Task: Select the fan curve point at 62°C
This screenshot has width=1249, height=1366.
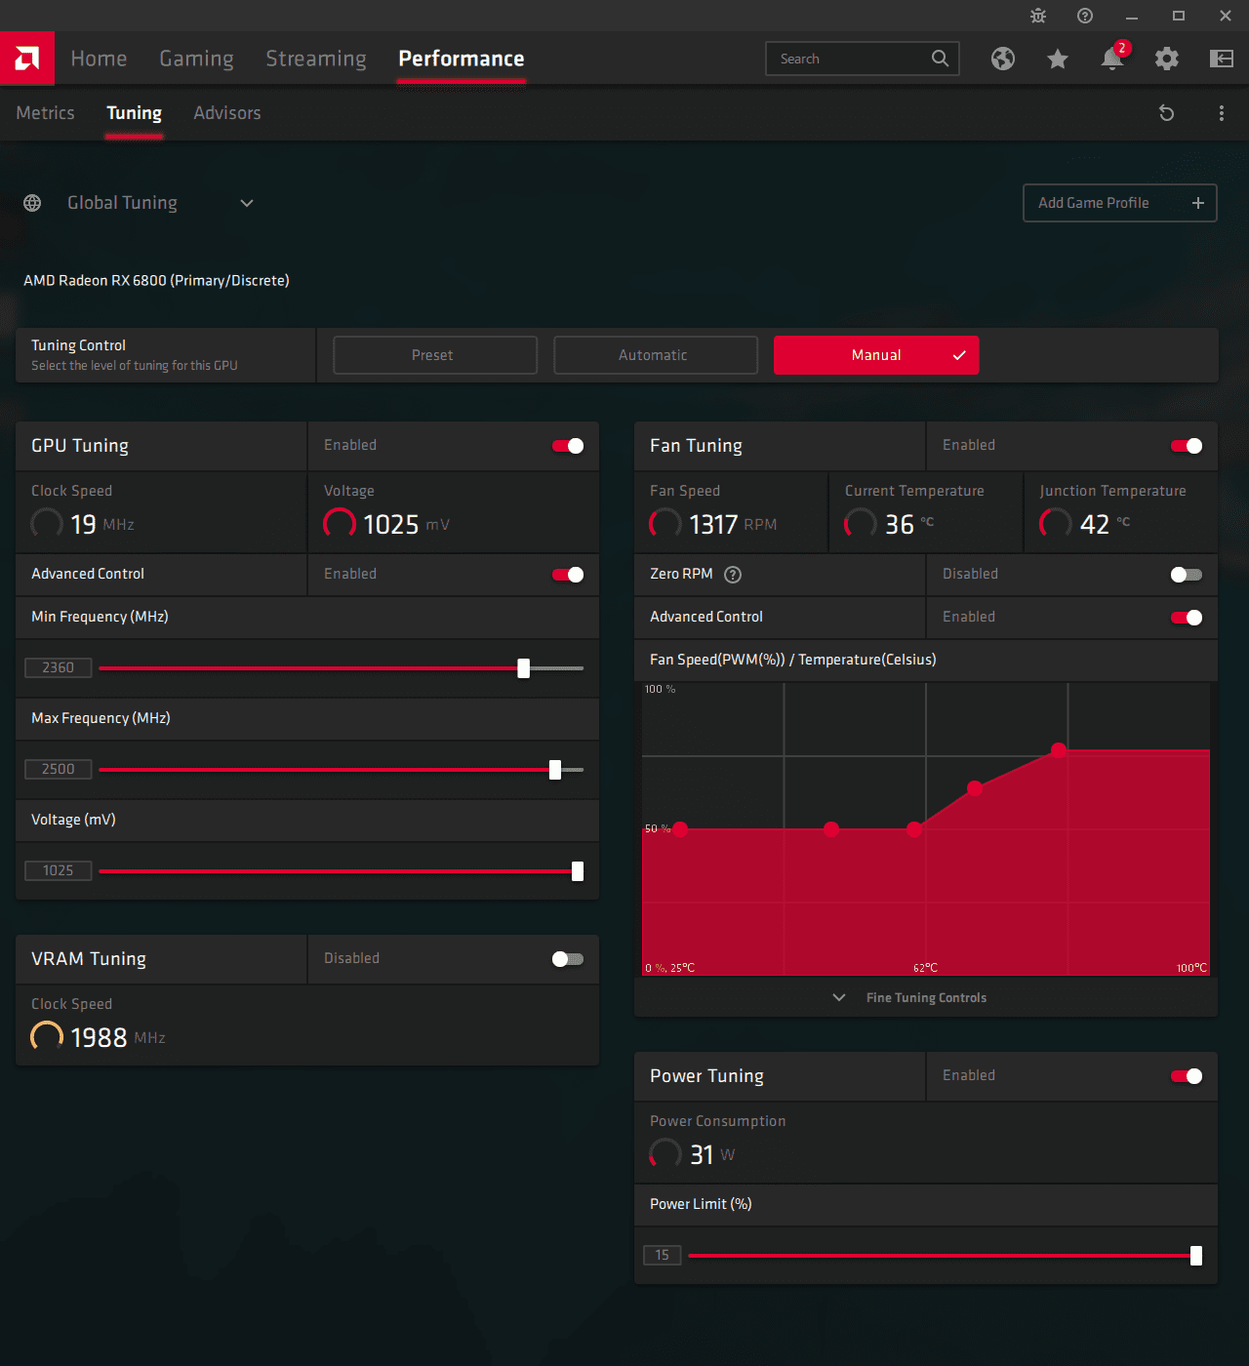Action: 914,829
